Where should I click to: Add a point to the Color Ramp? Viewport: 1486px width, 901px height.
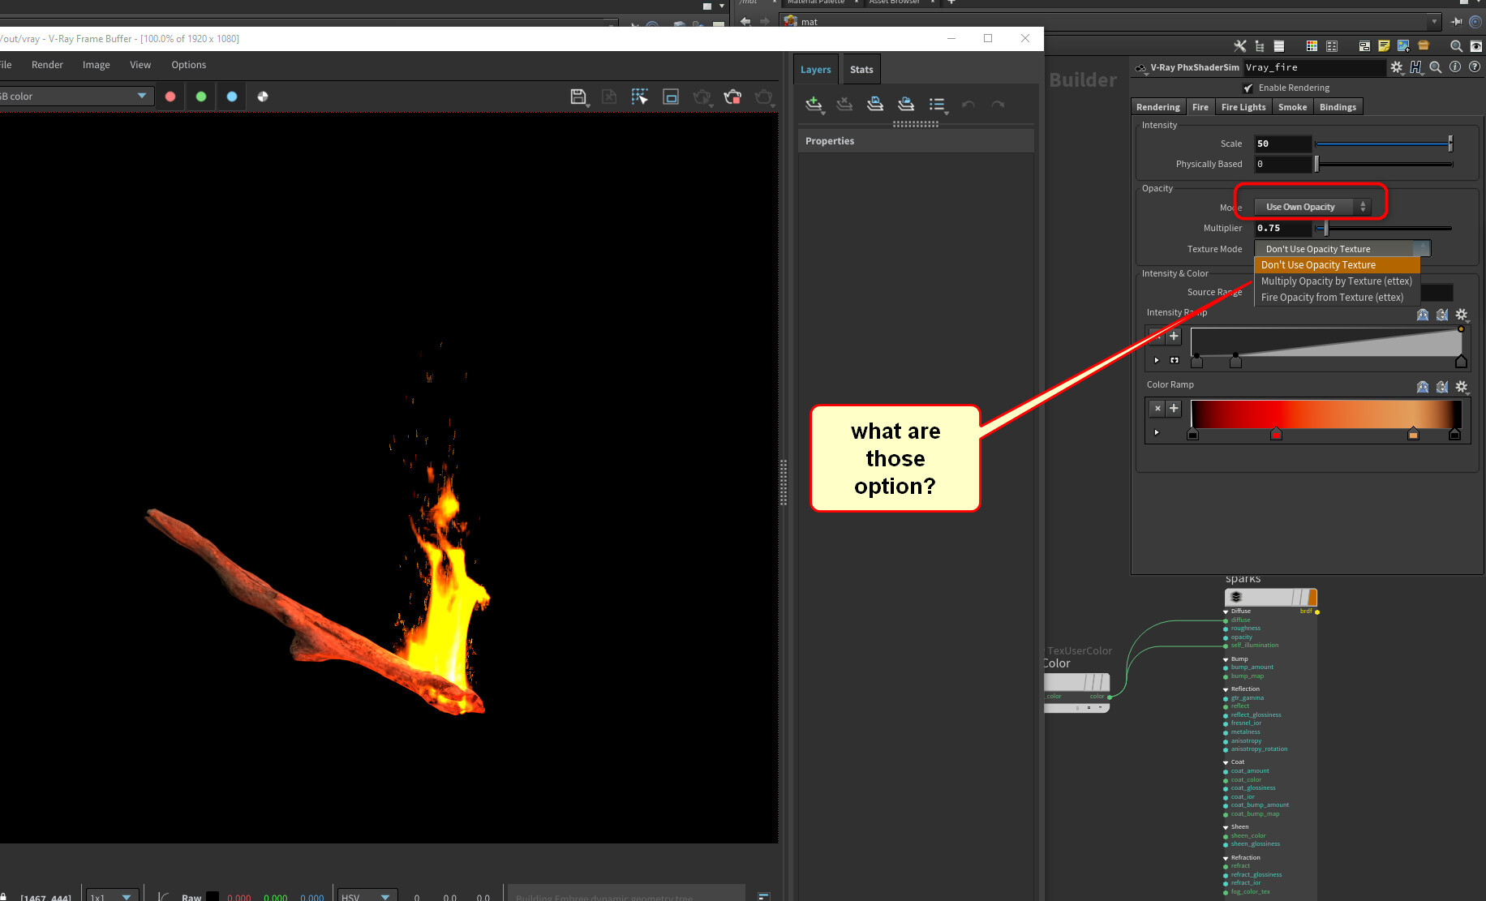point(1174,409)
